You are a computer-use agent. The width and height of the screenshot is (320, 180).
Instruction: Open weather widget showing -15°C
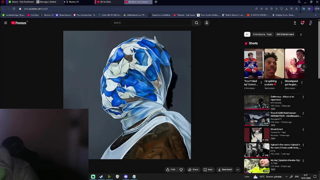pos(267,177)
